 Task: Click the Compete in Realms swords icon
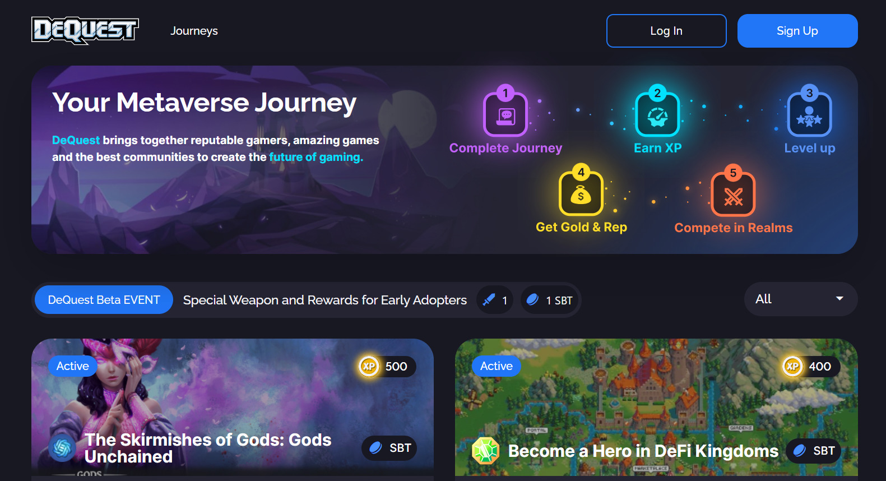[733, 193]
